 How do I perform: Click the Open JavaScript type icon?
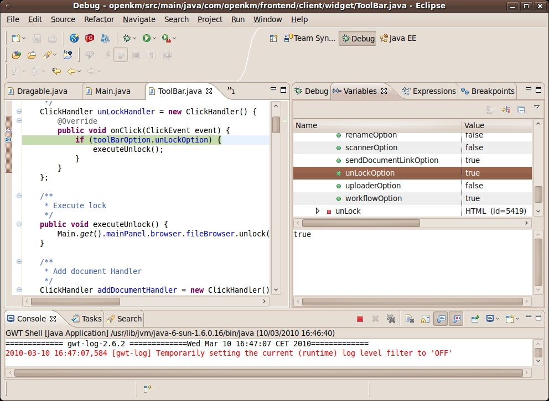coord(68,55)
